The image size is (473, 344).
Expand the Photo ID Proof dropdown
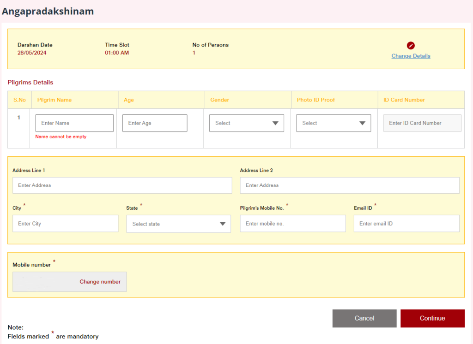click(334, 123)
